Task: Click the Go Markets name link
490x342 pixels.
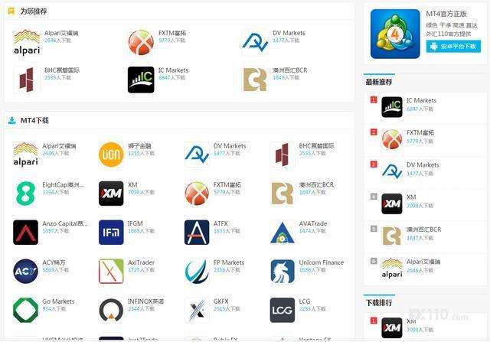Action: [58, 301]
